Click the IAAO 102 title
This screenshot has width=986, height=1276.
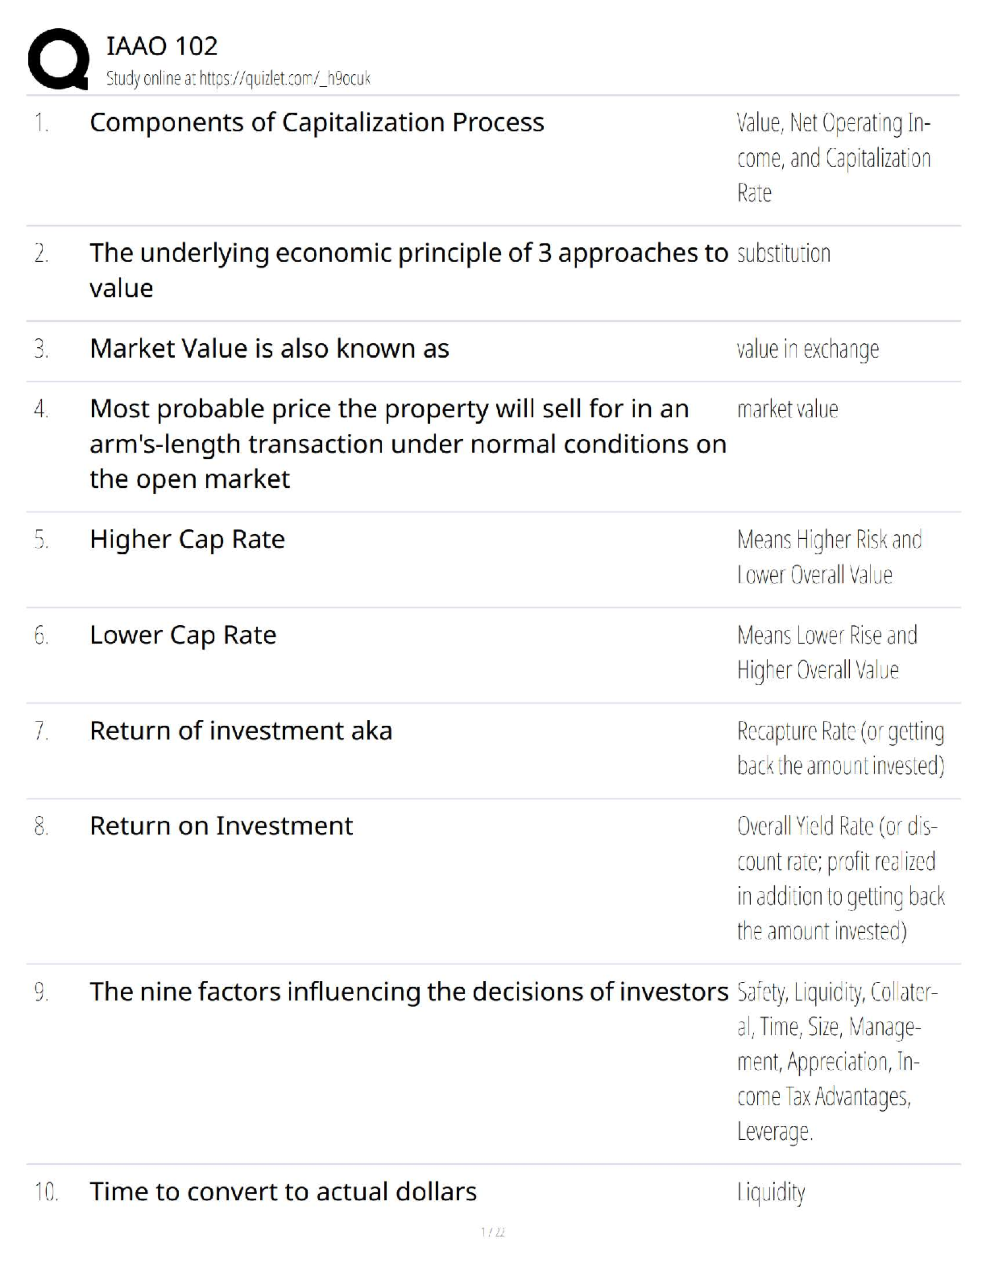pos(162,46)
